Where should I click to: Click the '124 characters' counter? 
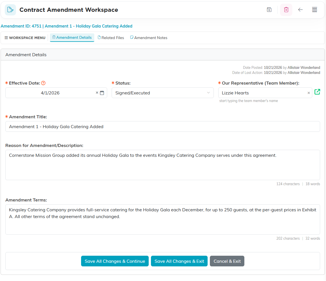(x=288, y=184)
